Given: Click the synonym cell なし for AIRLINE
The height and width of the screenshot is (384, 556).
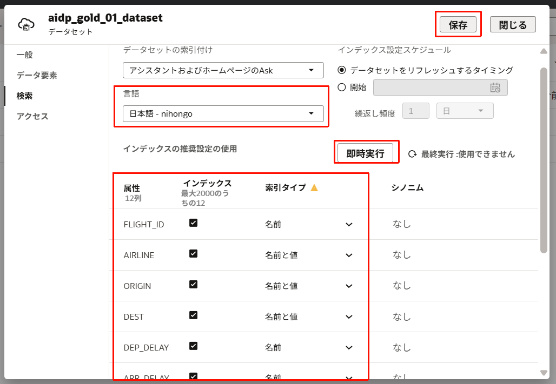Looking at the screenshot, I should point(402,255).
